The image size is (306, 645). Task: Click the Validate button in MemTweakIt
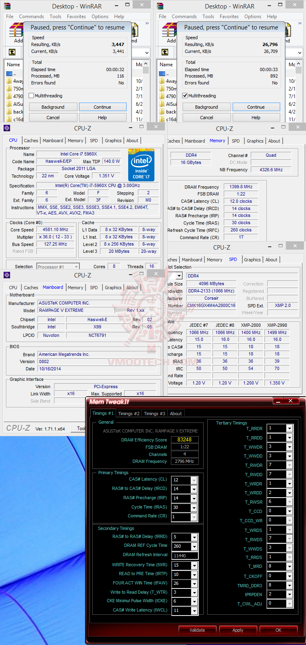(x=197, y=630)
